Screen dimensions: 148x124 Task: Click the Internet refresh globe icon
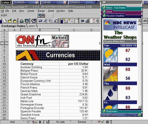pos(34,21)
